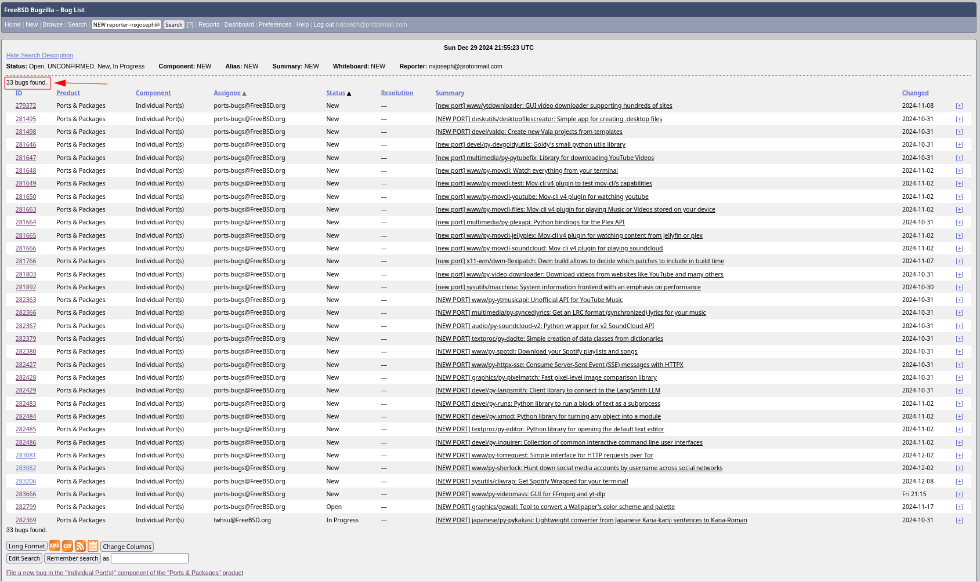
Task: Click [+] icon for bug 282369
Action: coord(959,521)
